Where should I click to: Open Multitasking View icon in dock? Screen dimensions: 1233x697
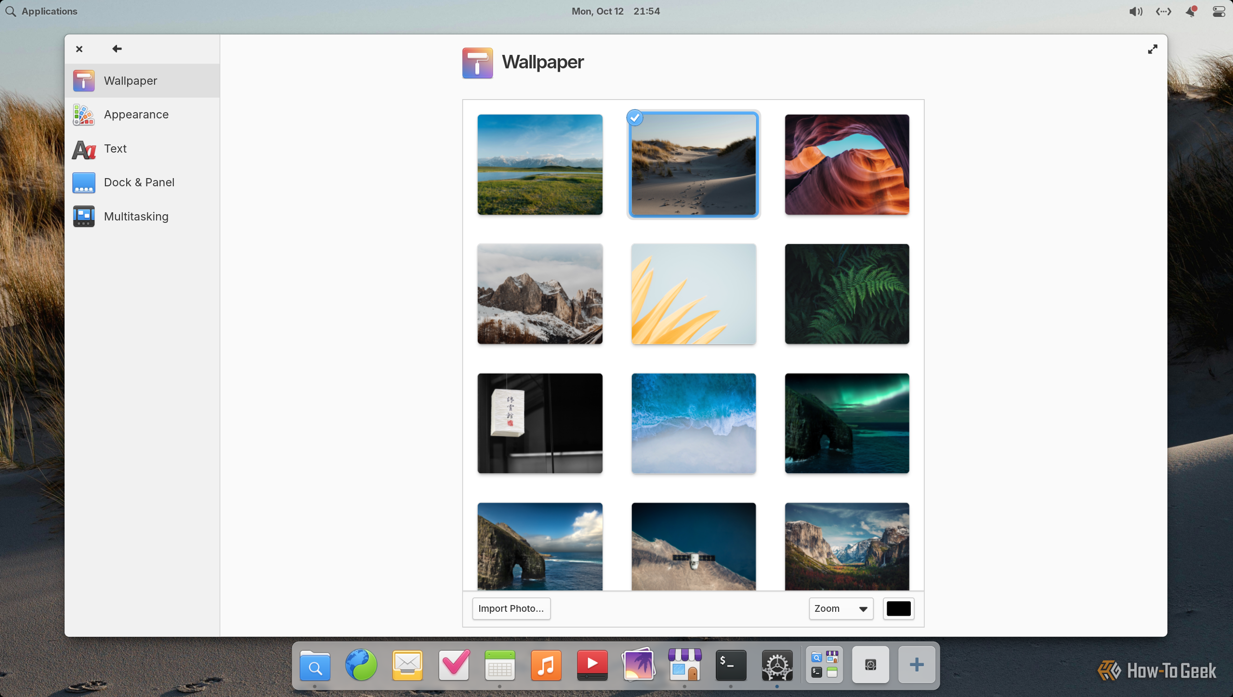[x=825, y=665]
